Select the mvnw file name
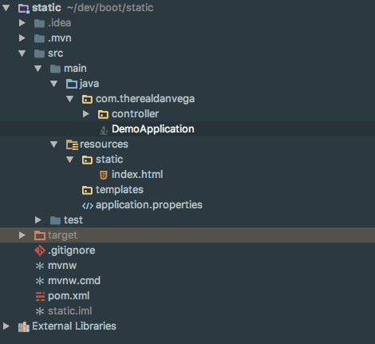Image resolution: width=375 pixels, height=344 pixels. click(62, 266)
